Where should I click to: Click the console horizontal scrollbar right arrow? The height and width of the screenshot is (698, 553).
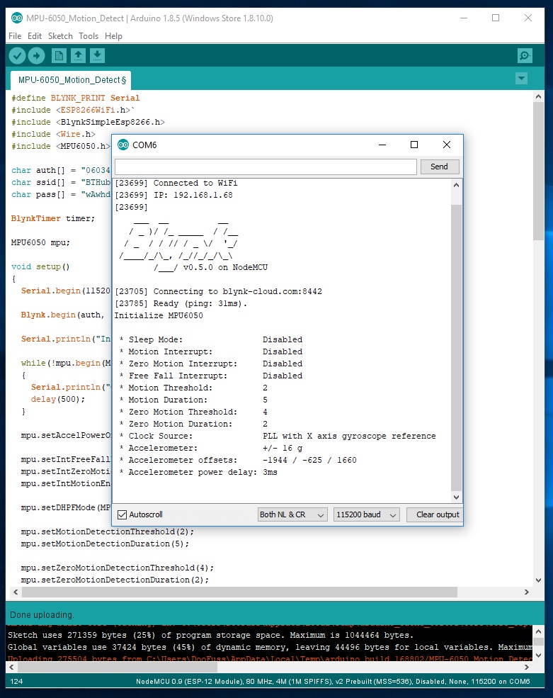pyautogui.click(x=527, y=668)
